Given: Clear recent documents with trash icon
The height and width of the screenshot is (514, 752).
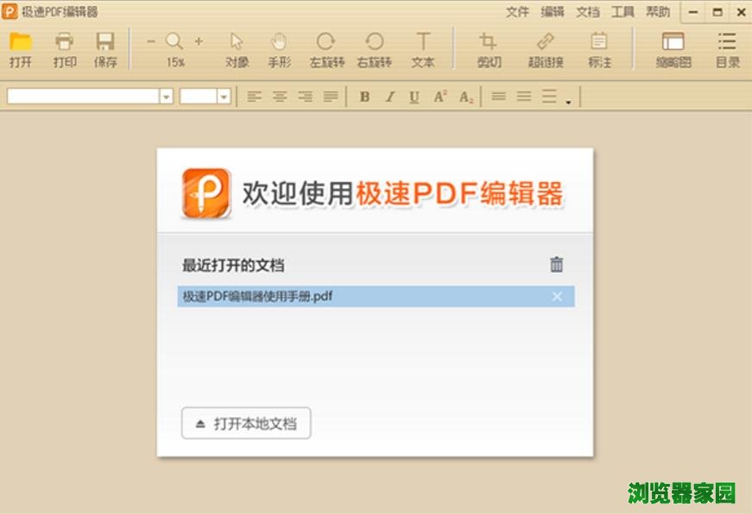Looking at the screenshot, I should coord(557,265).
